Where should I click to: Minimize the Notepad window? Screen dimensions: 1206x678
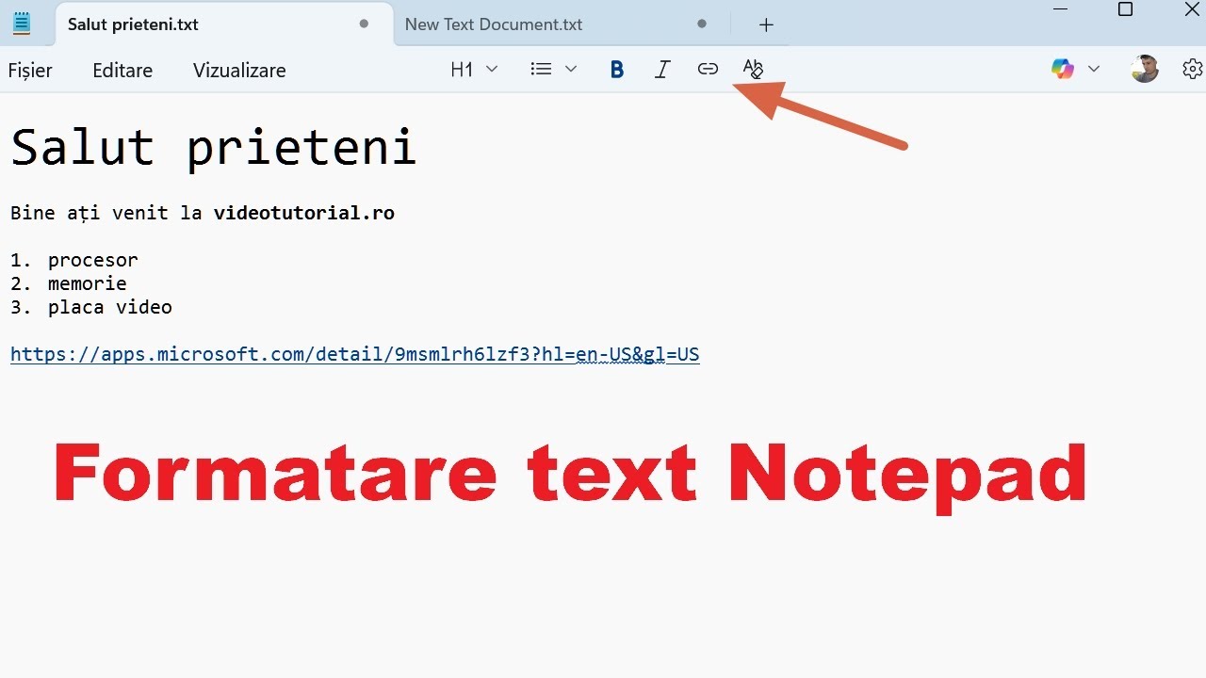point(1061,9)
